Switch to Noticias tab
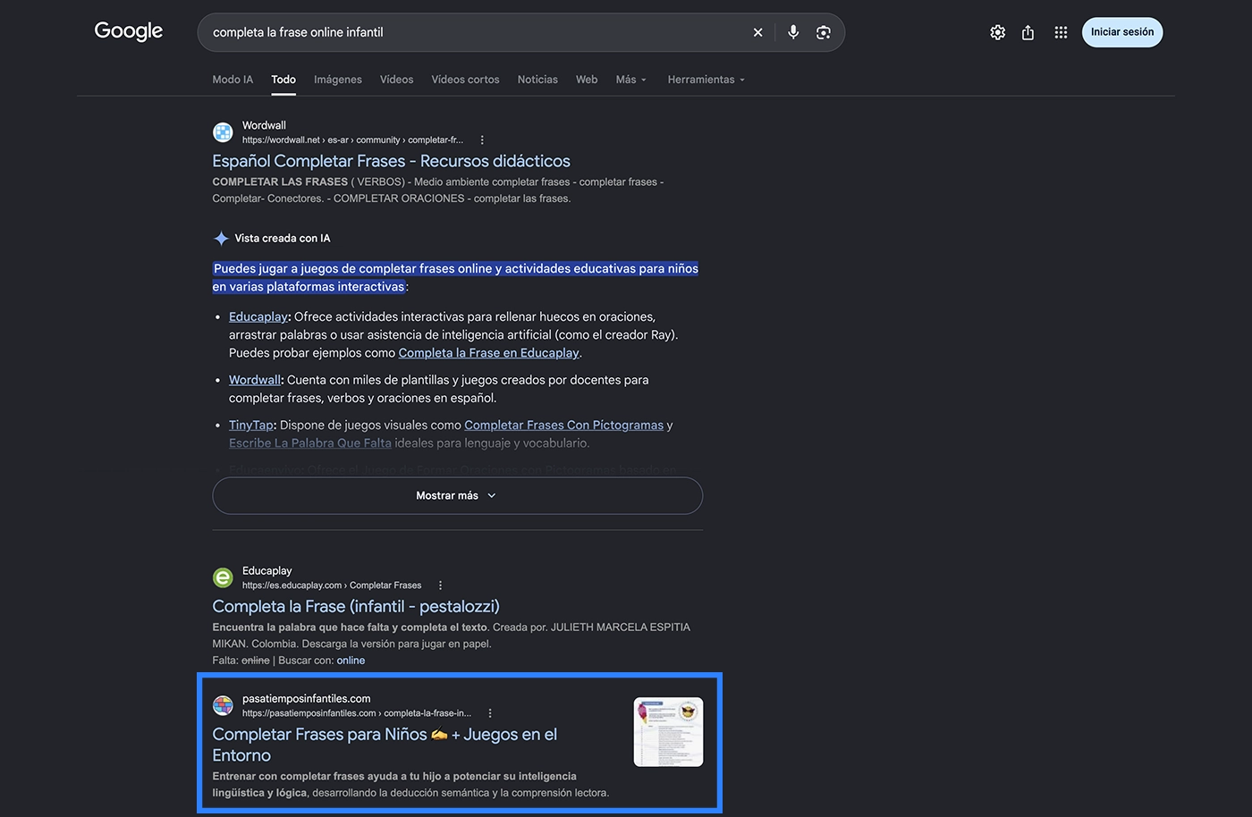Viewport: 1252px width, 817px height. click(537, 80)
